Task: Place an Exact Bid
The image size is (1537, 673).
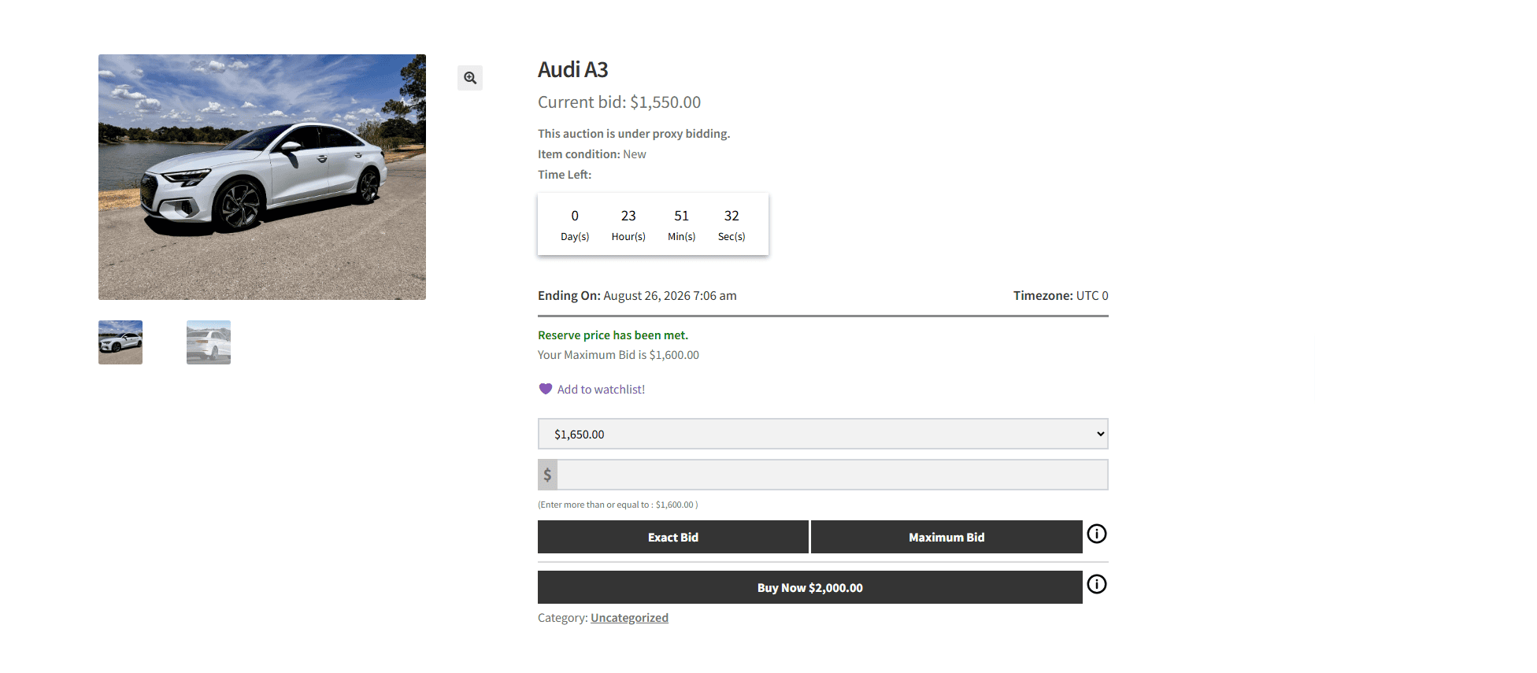Action: coord(673,537)
